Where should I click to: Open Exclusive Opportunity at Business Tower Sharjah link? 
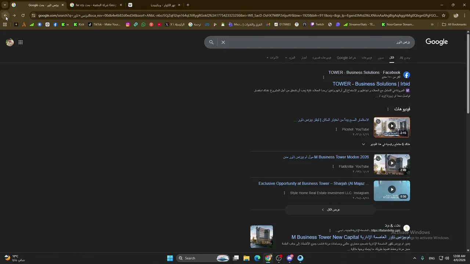pos(314,183)
